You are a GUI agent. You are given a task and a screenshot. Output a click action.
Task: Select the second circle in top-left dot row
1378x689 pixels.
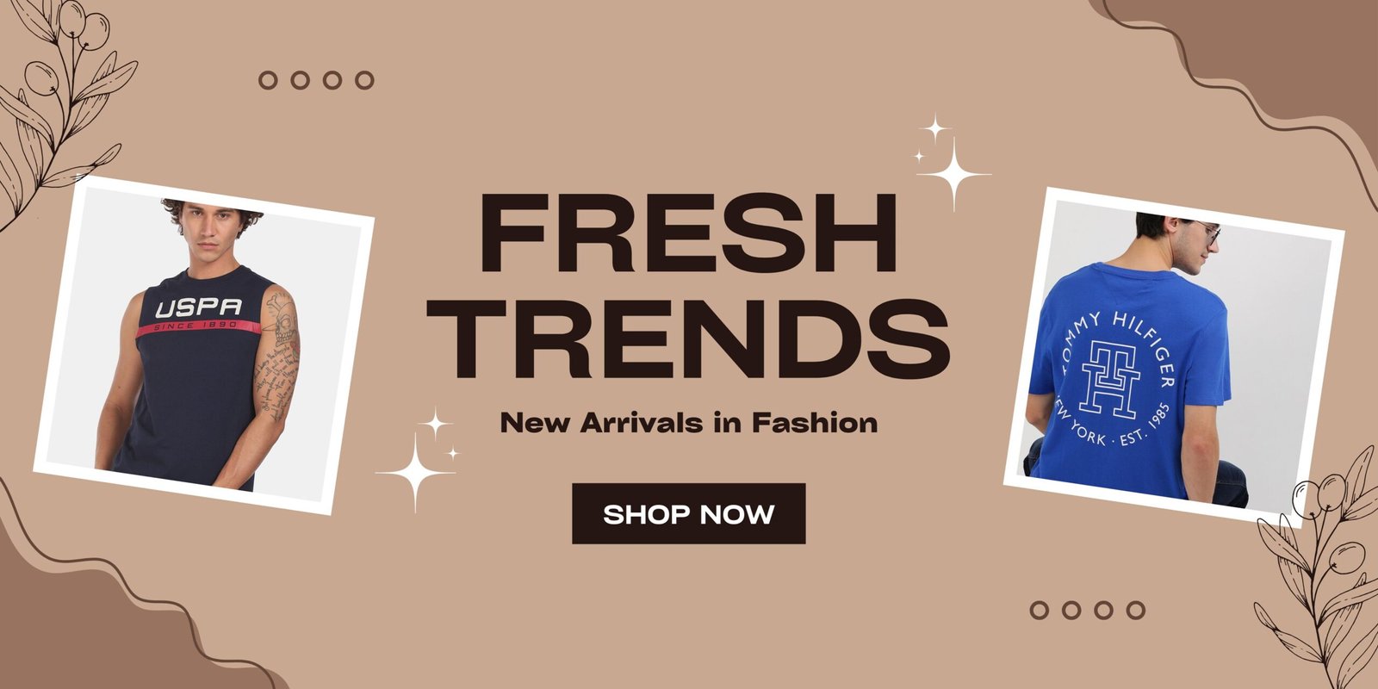pyautogui.click(x=300, y=80)
